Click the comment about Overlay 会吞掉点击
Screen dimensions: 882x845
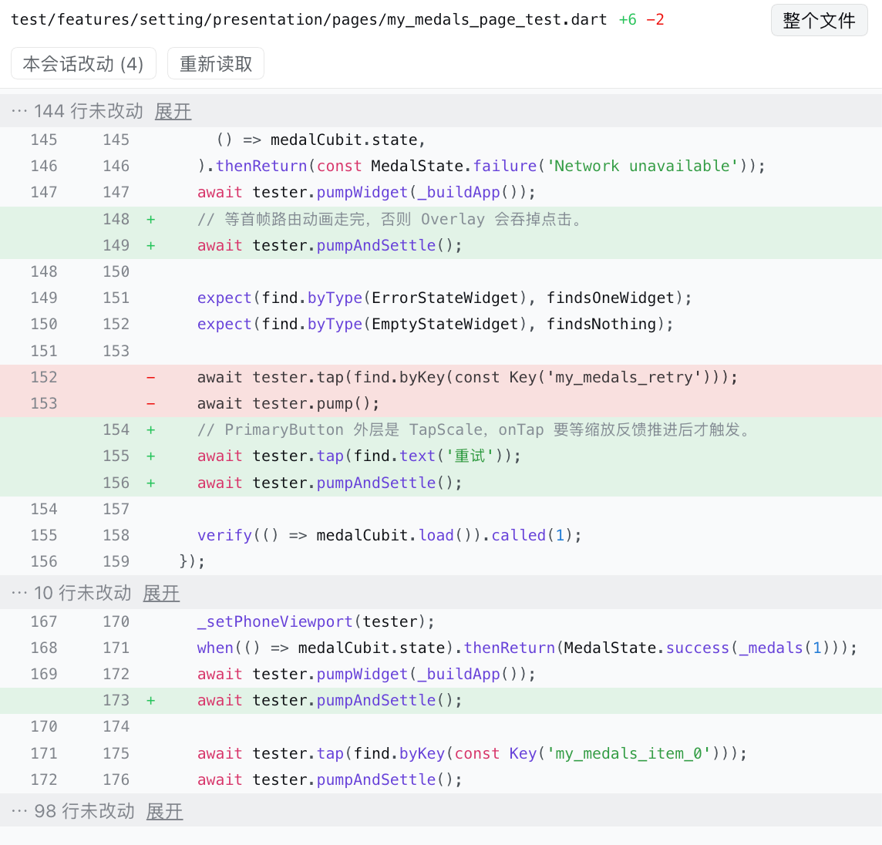click(x=441, y=219)
